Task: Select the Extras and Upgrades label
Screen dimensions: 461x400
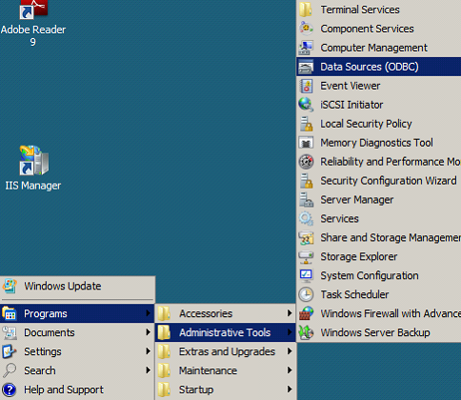Action: 227,351
